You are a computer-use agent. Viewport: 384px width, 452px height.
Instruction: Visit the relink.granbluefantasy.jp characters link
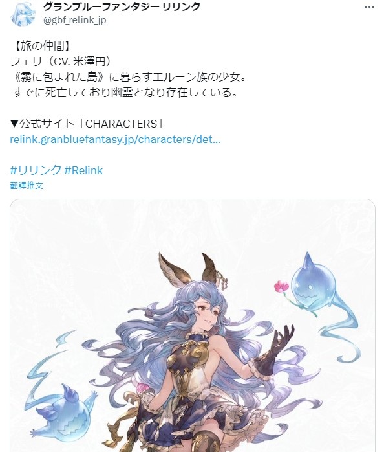point(115,139)
